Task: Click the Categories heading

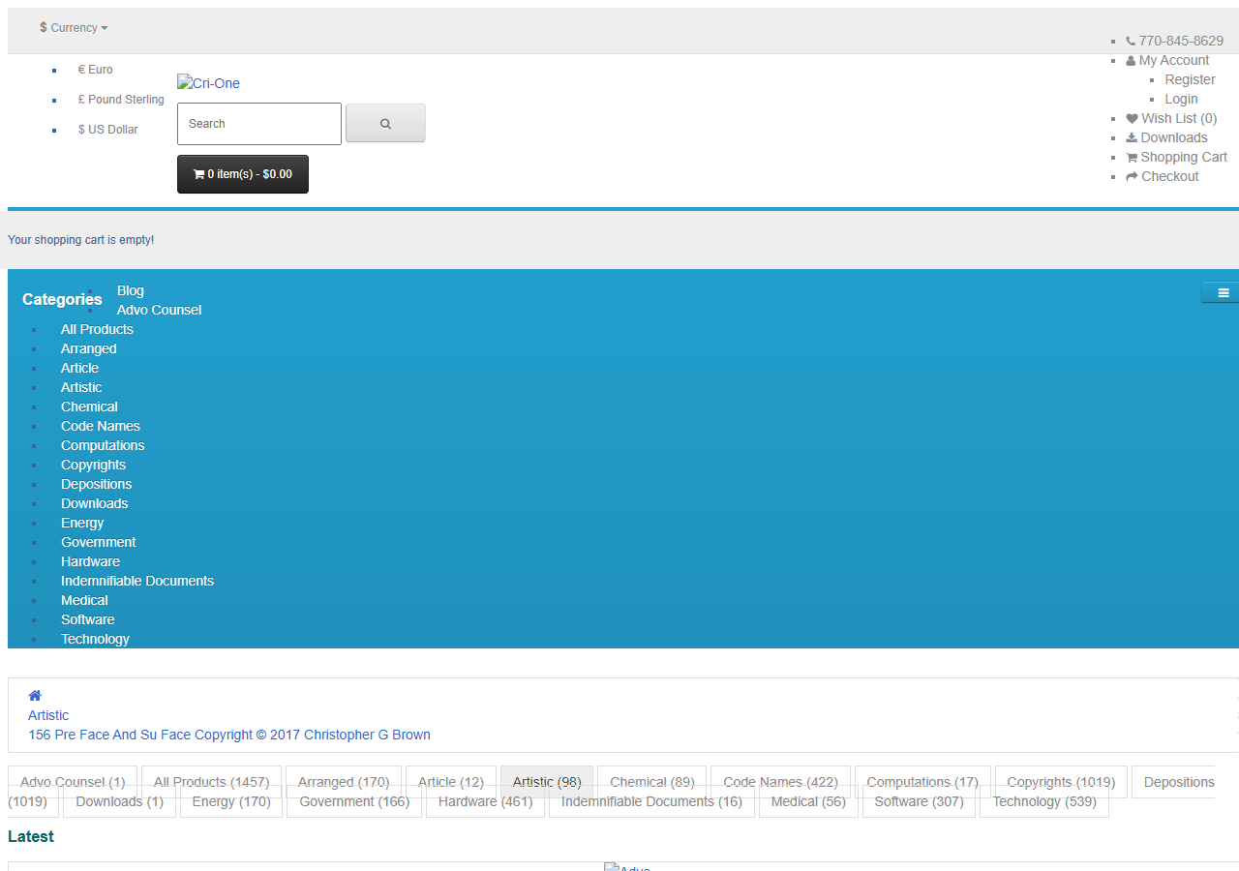Action: pyautogui.click(x=62, y=299)
